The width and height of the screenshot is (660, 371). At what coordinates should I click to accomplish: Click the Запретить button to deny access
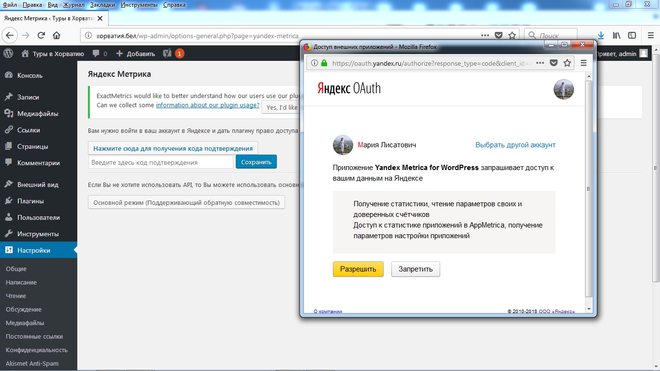pos(416,269)
